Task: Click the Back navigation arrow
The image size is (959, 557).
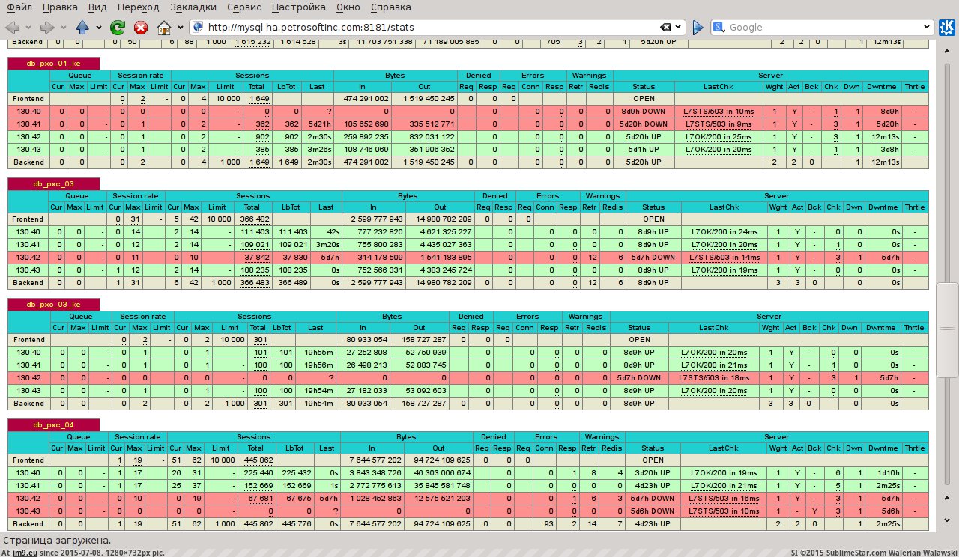Action: pyautogui.click(x=12, y=28)
